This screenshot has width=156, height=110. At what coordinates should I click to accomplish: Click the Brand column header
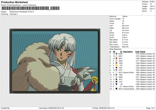[x=143, y=52]
